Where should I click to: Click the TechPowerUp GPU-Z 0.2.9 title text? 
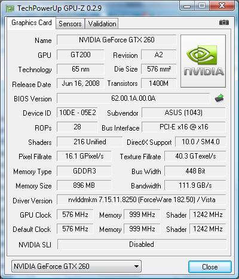[59, 8]
